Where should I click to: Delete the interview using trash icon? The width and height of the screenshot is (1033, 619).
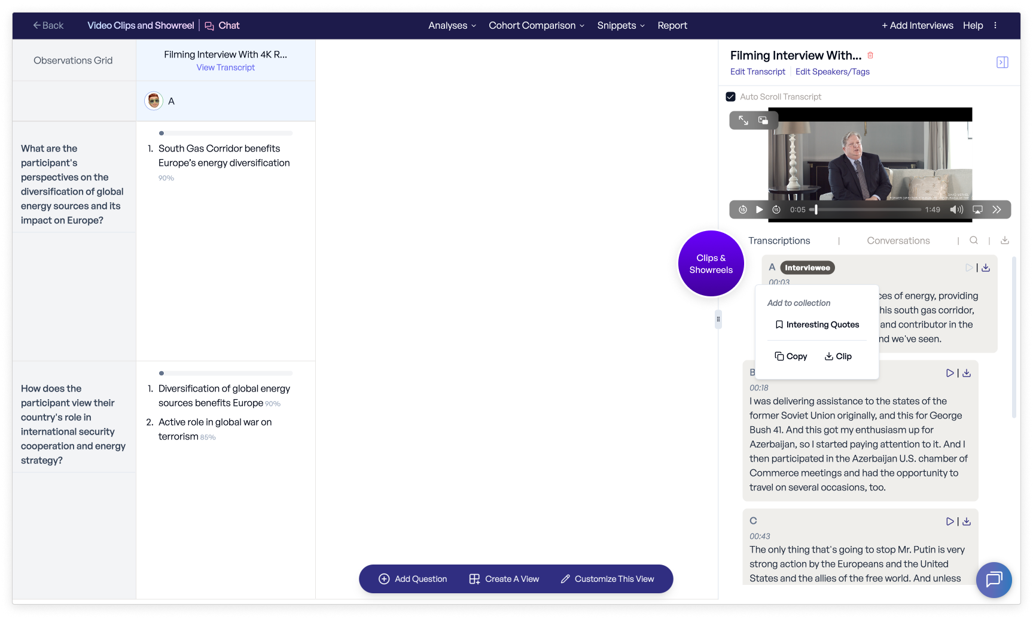tap(870, 56)
